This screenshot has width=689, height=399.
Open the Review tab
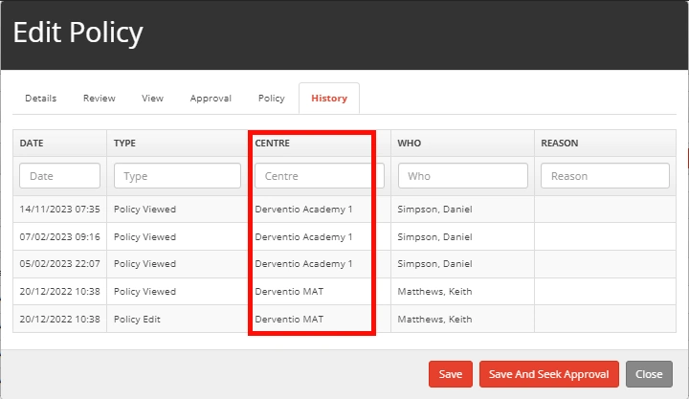coord(99,99)
